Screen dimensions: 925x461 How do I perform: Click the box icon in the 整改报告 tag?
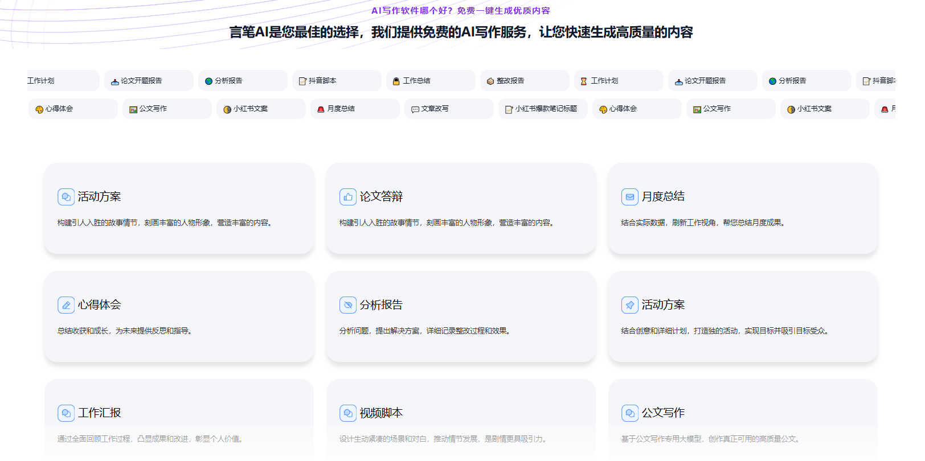[490, 81]
